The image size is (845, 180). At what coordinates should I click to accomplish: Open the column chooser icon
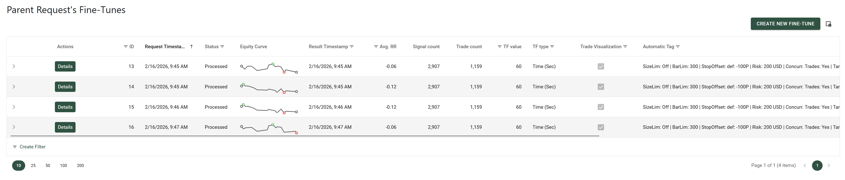point(828,24)
